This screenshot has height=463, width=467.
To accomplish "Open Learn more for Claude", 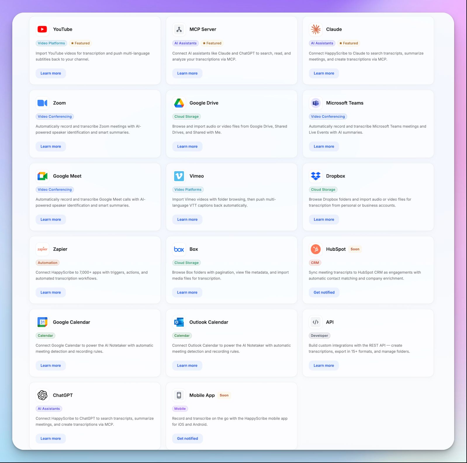I will 324,73.
